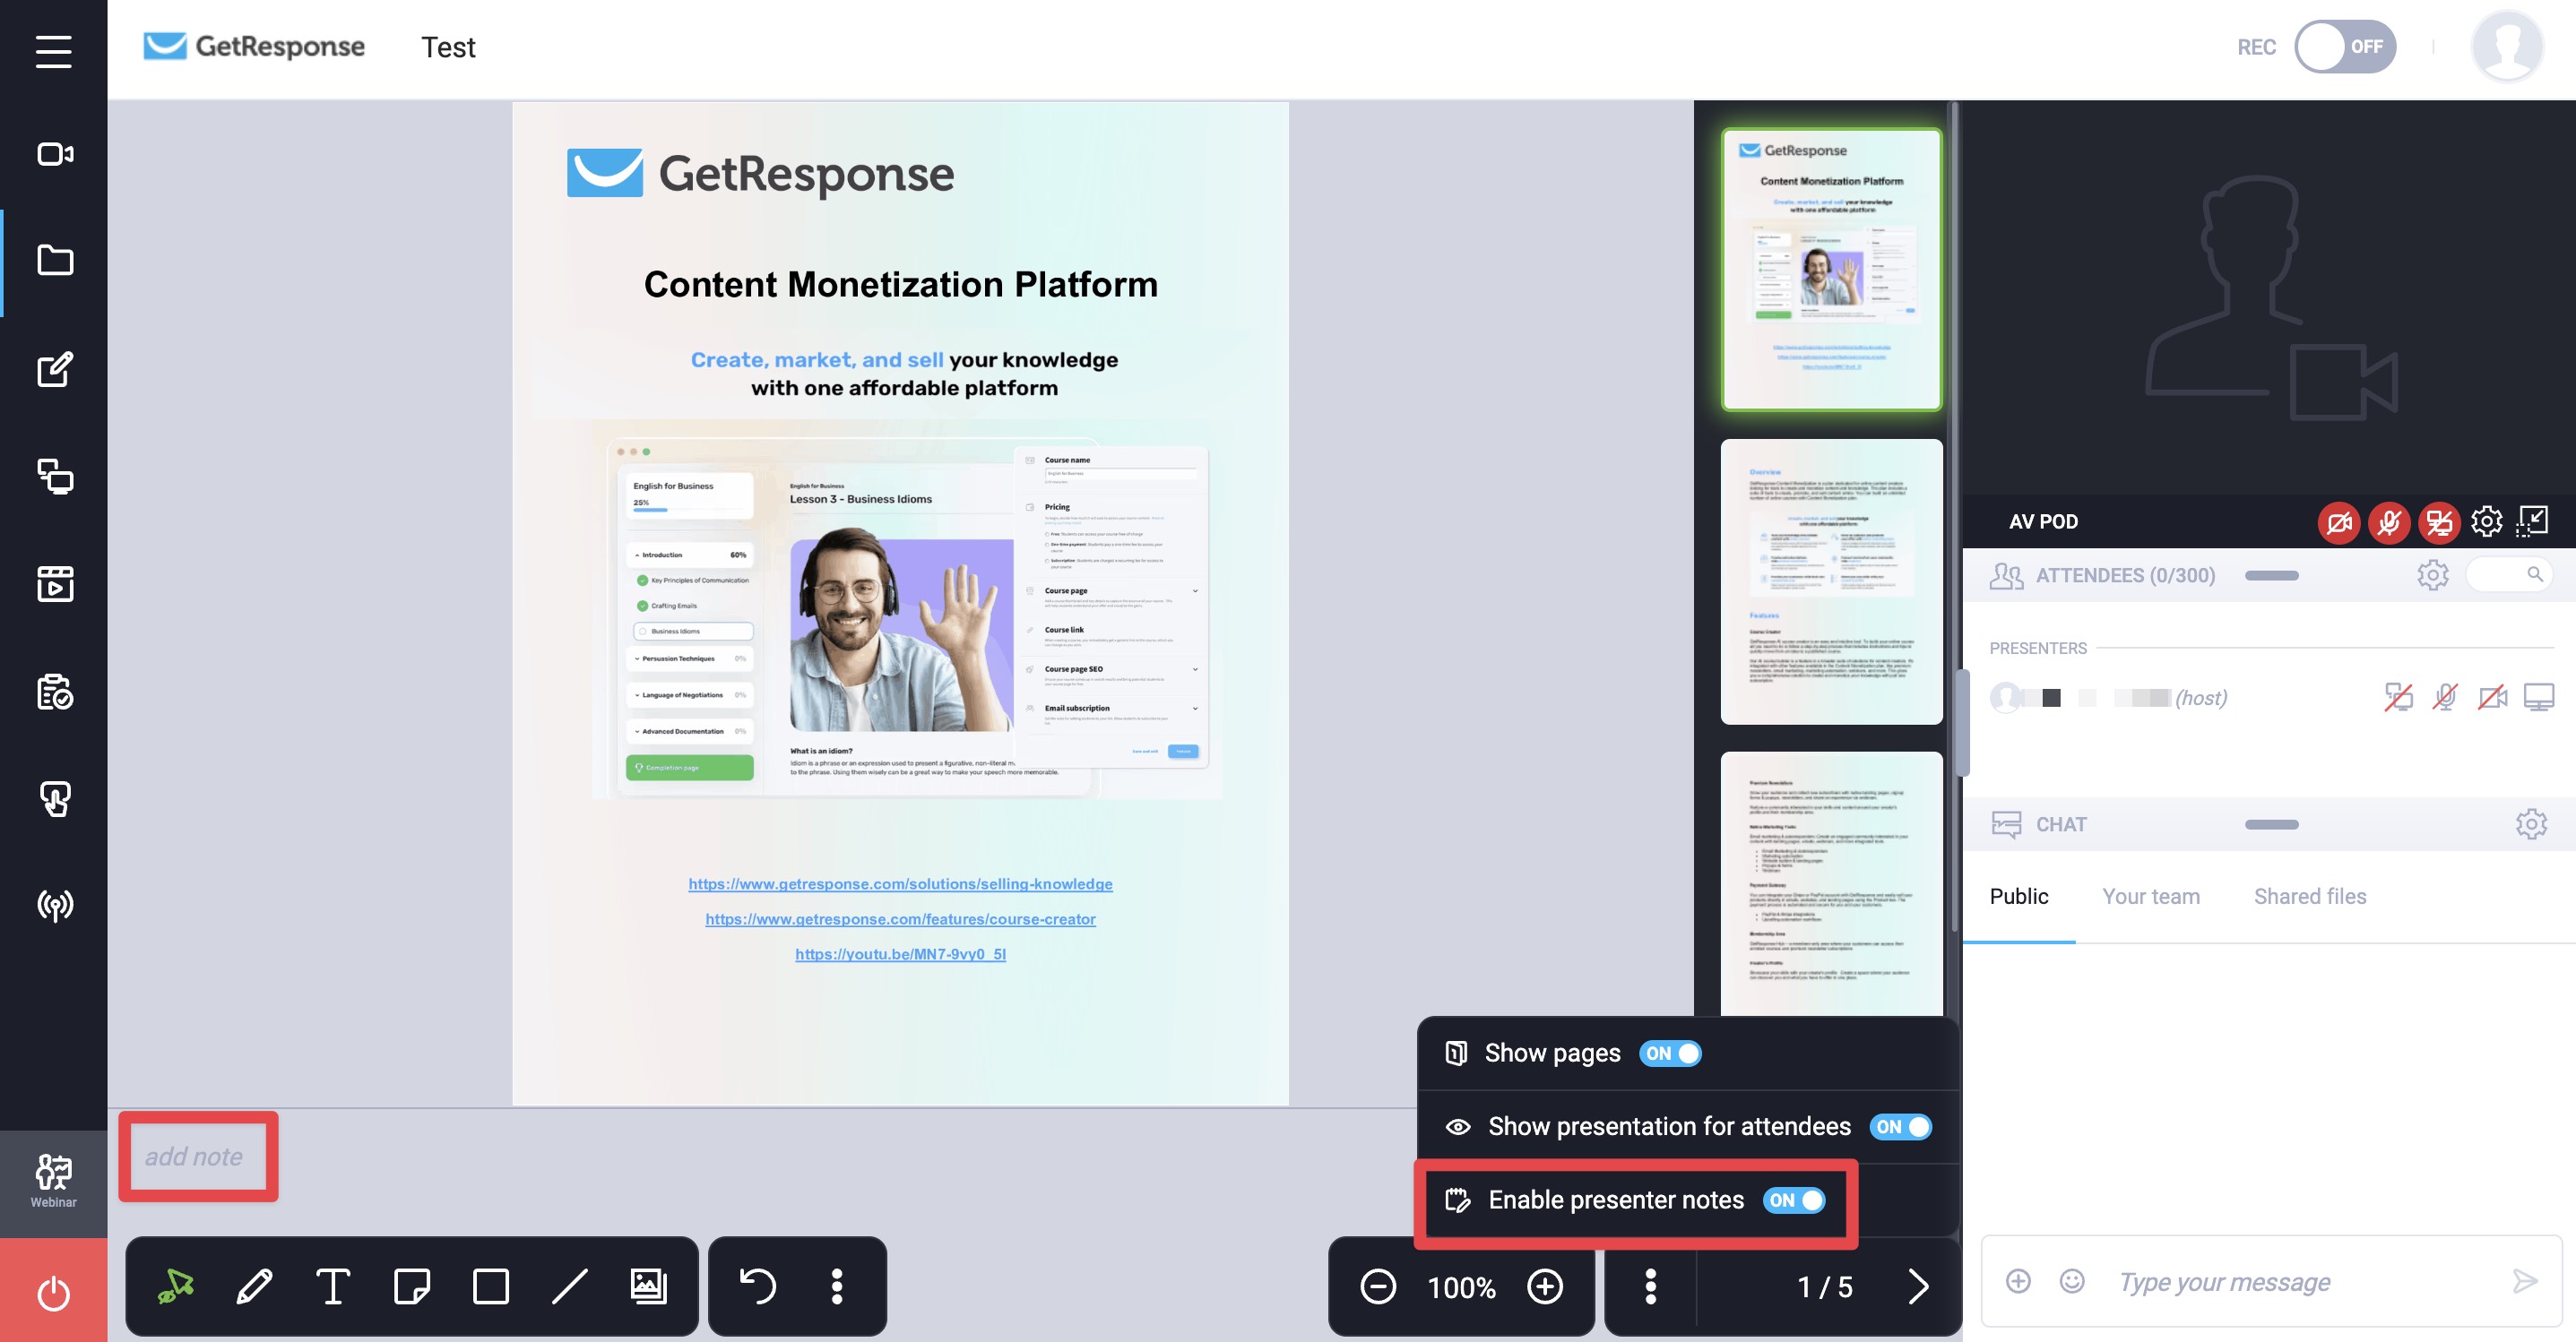Open the live streaming sidebar icon
The height and width of the screenshot is (1342, 2576).
(x=54, y=906)
